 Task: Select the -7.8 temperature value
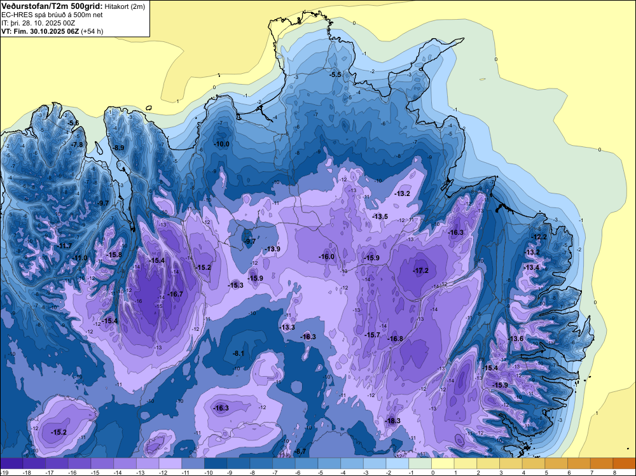77,144
